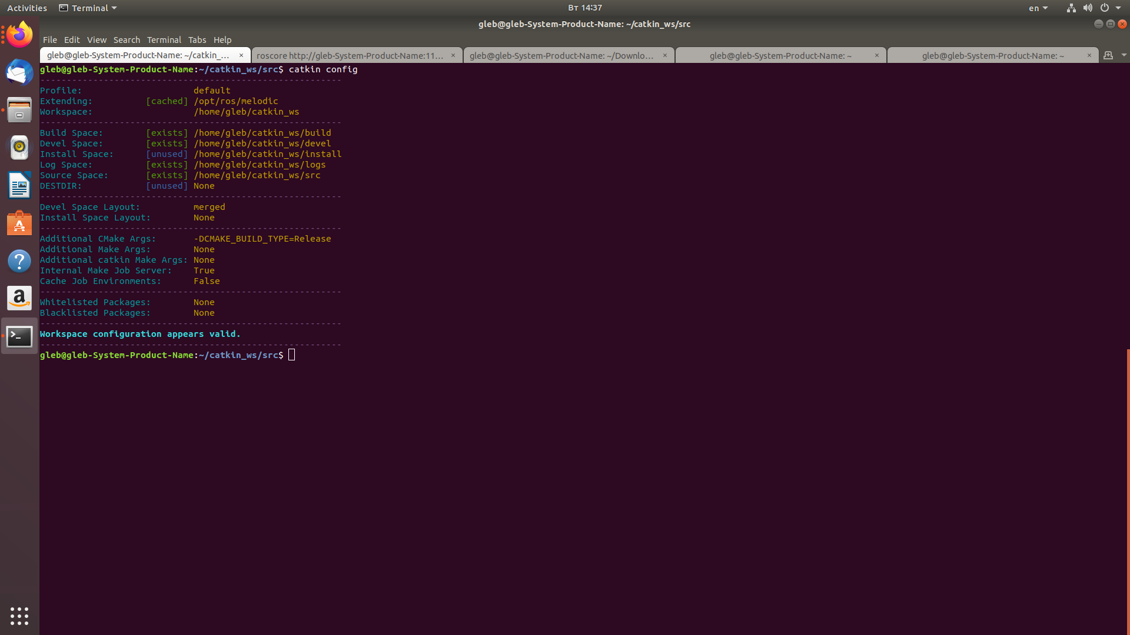Click the network status icon
Viewport: 1130px width, 635px height.
pos(1071,8)
